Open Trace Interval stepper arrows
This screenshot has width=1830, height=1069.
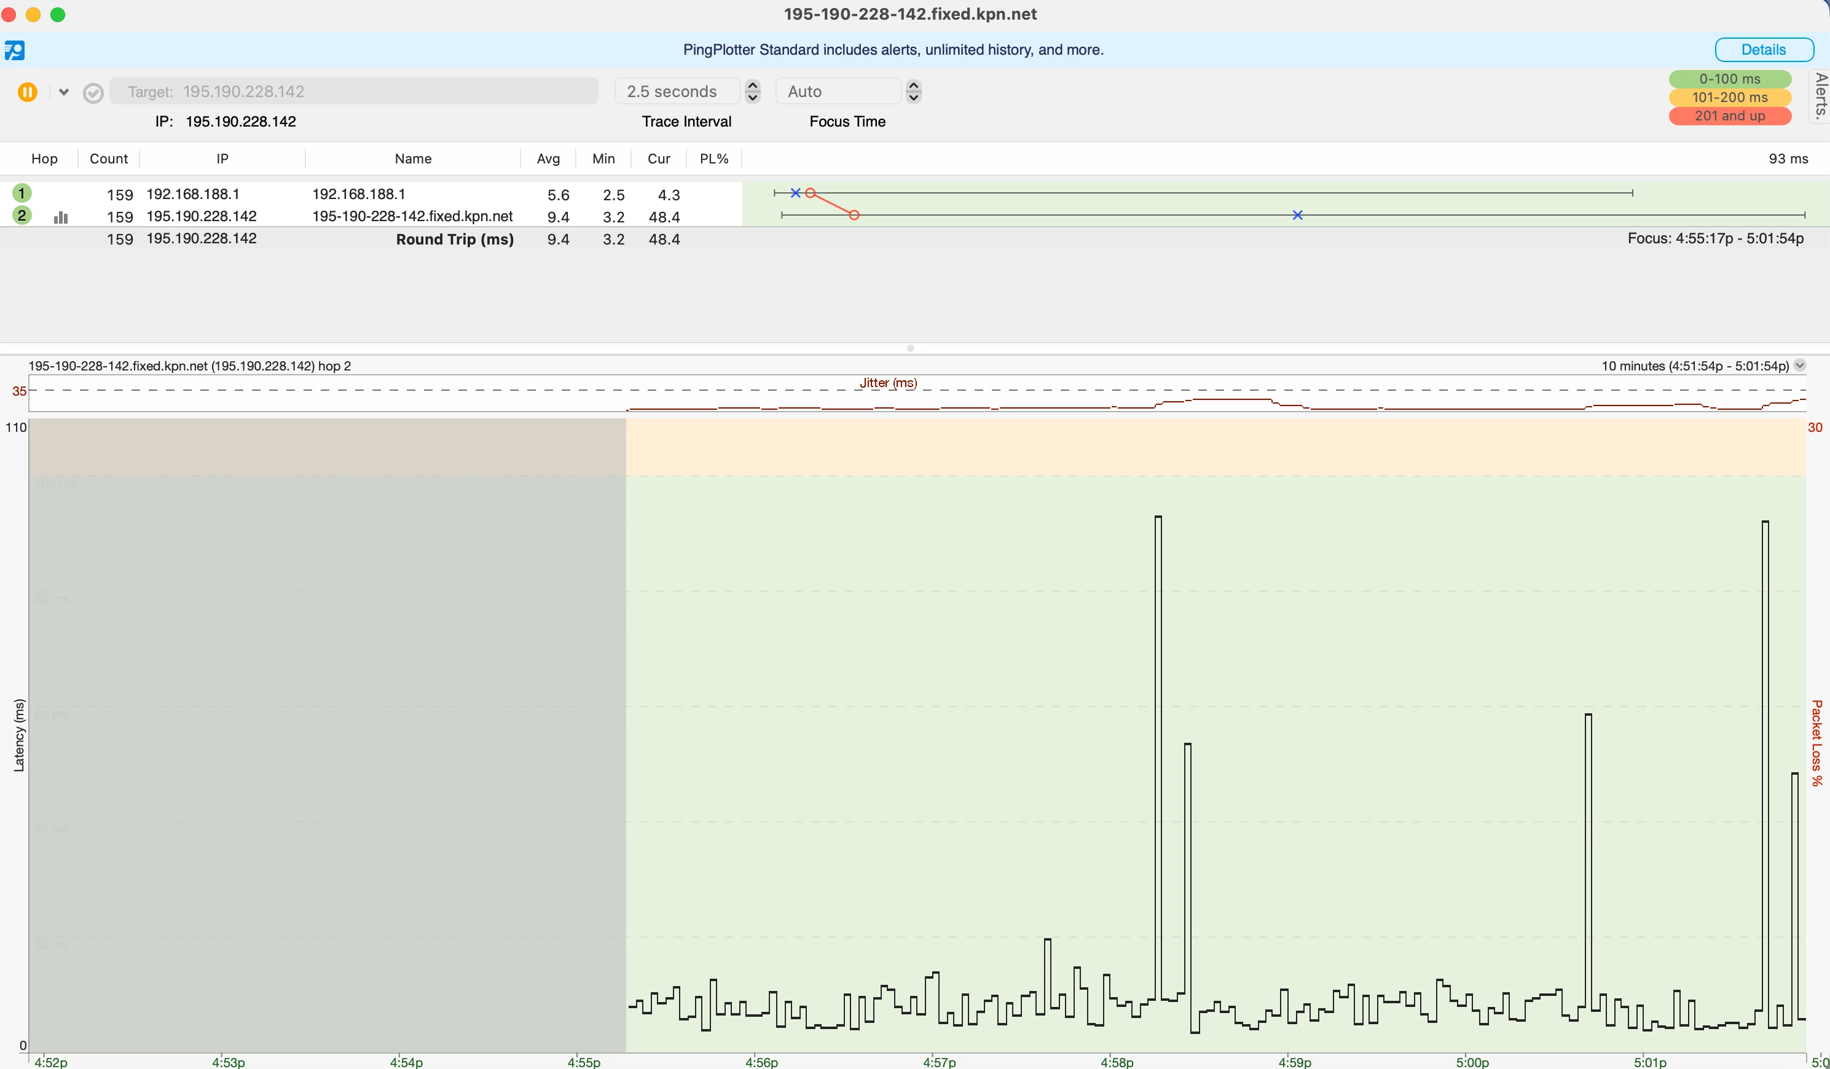point(753,92)
